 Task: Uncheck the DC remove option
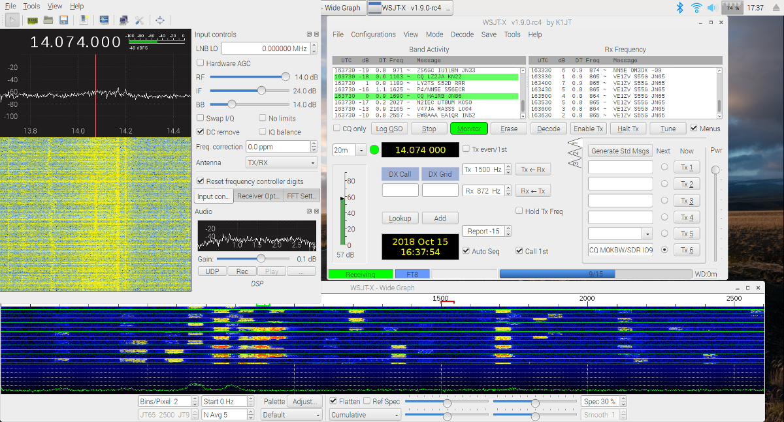click(201, 132)
